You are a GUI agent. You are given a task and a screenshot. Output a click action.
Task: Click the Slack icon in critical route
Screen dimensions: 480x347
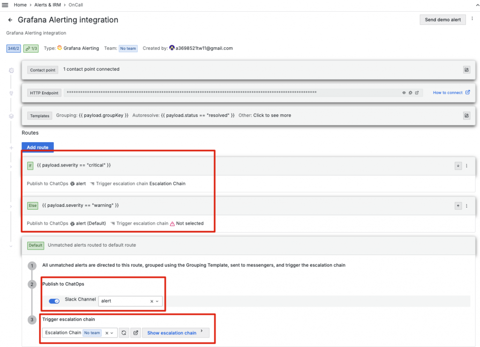point(72,184)
